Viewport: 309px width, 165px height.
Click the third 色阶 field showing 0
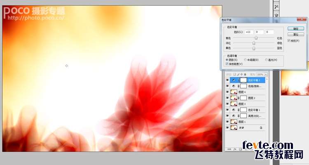click(269, 32)
